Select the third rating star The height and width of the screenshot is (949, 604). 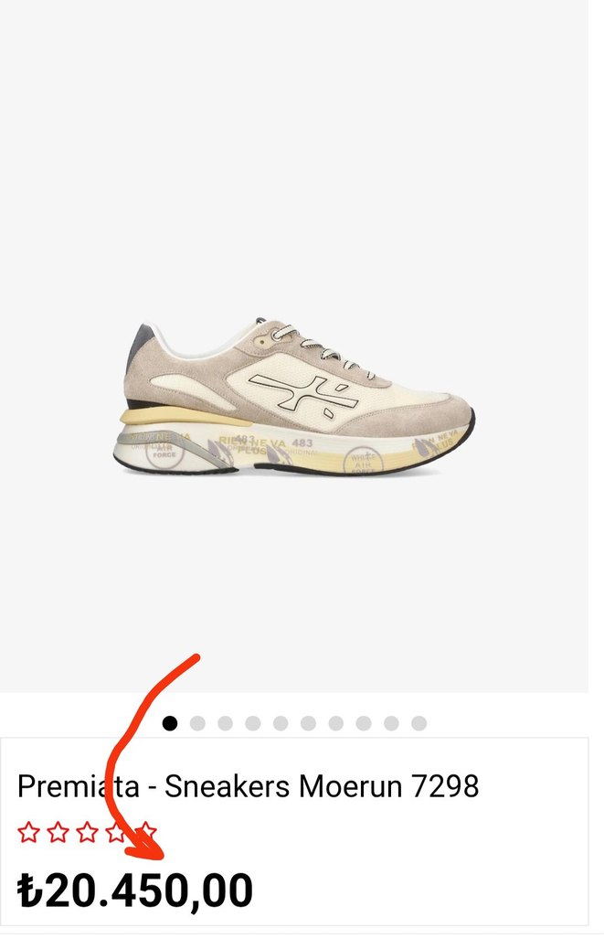[87, 832]
